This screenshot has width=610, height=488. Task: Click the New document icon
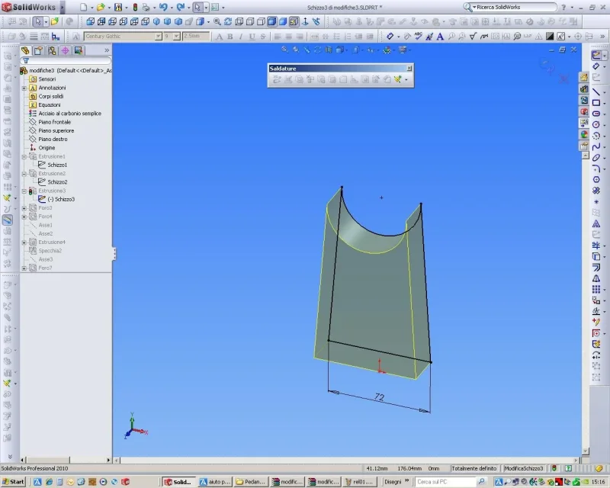[x=84, y=7]
